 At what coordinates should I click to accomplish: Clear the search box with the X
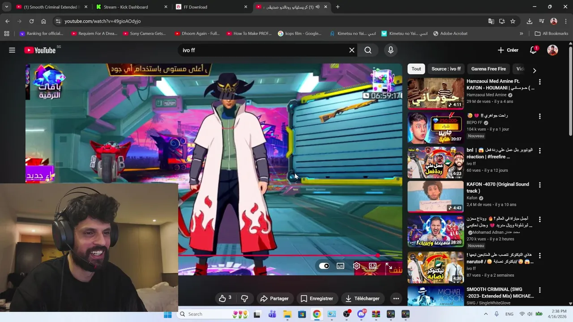tap(352, 50)
